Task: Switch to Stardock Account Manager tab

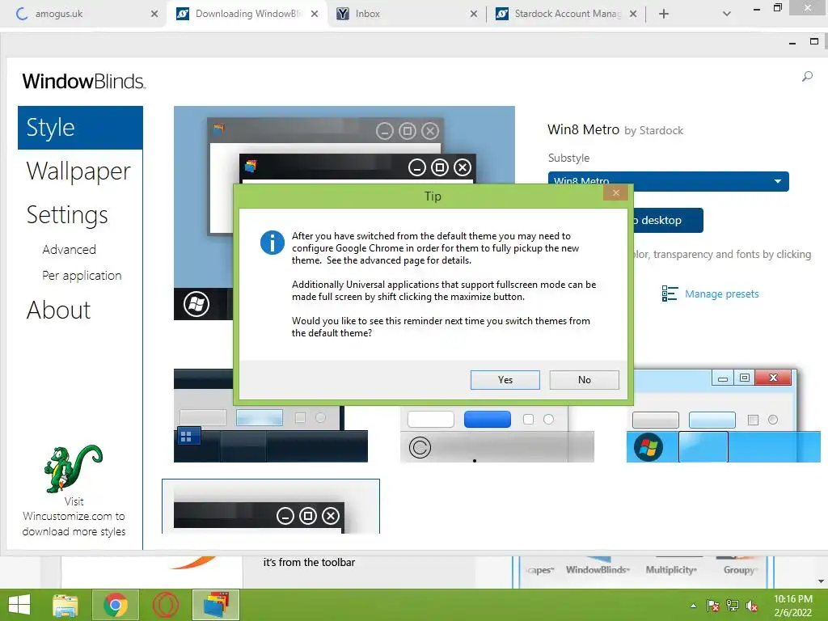Action: tap(568, 14)
